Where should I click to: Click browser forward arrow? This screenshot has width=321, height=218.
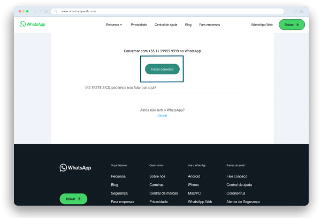(40, 11)
